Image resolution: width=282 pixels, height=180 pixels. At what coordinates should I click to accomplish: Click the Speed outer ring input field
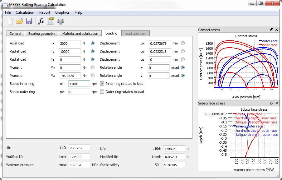[79, 92]
